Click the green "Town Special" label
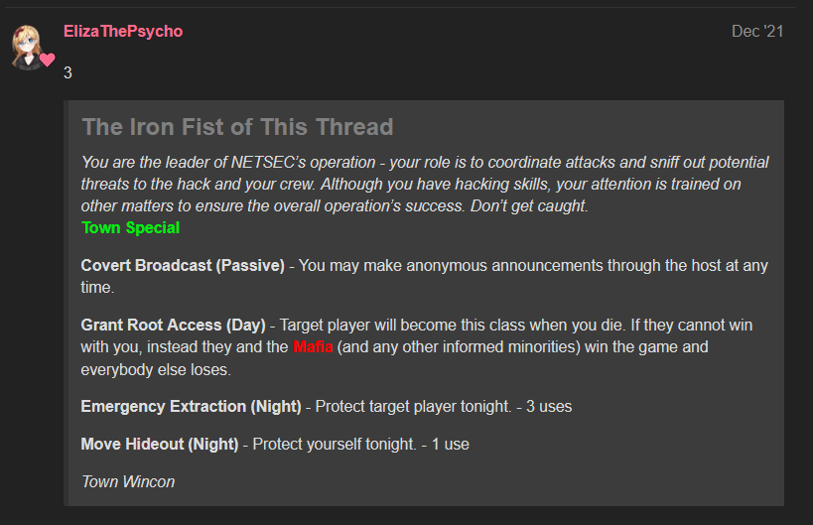This screenshot has width=813, height=525. click(x=131, y=227)
